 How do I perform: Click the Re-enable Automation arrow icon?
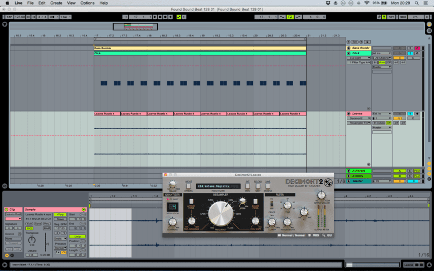tap(184, 17)
